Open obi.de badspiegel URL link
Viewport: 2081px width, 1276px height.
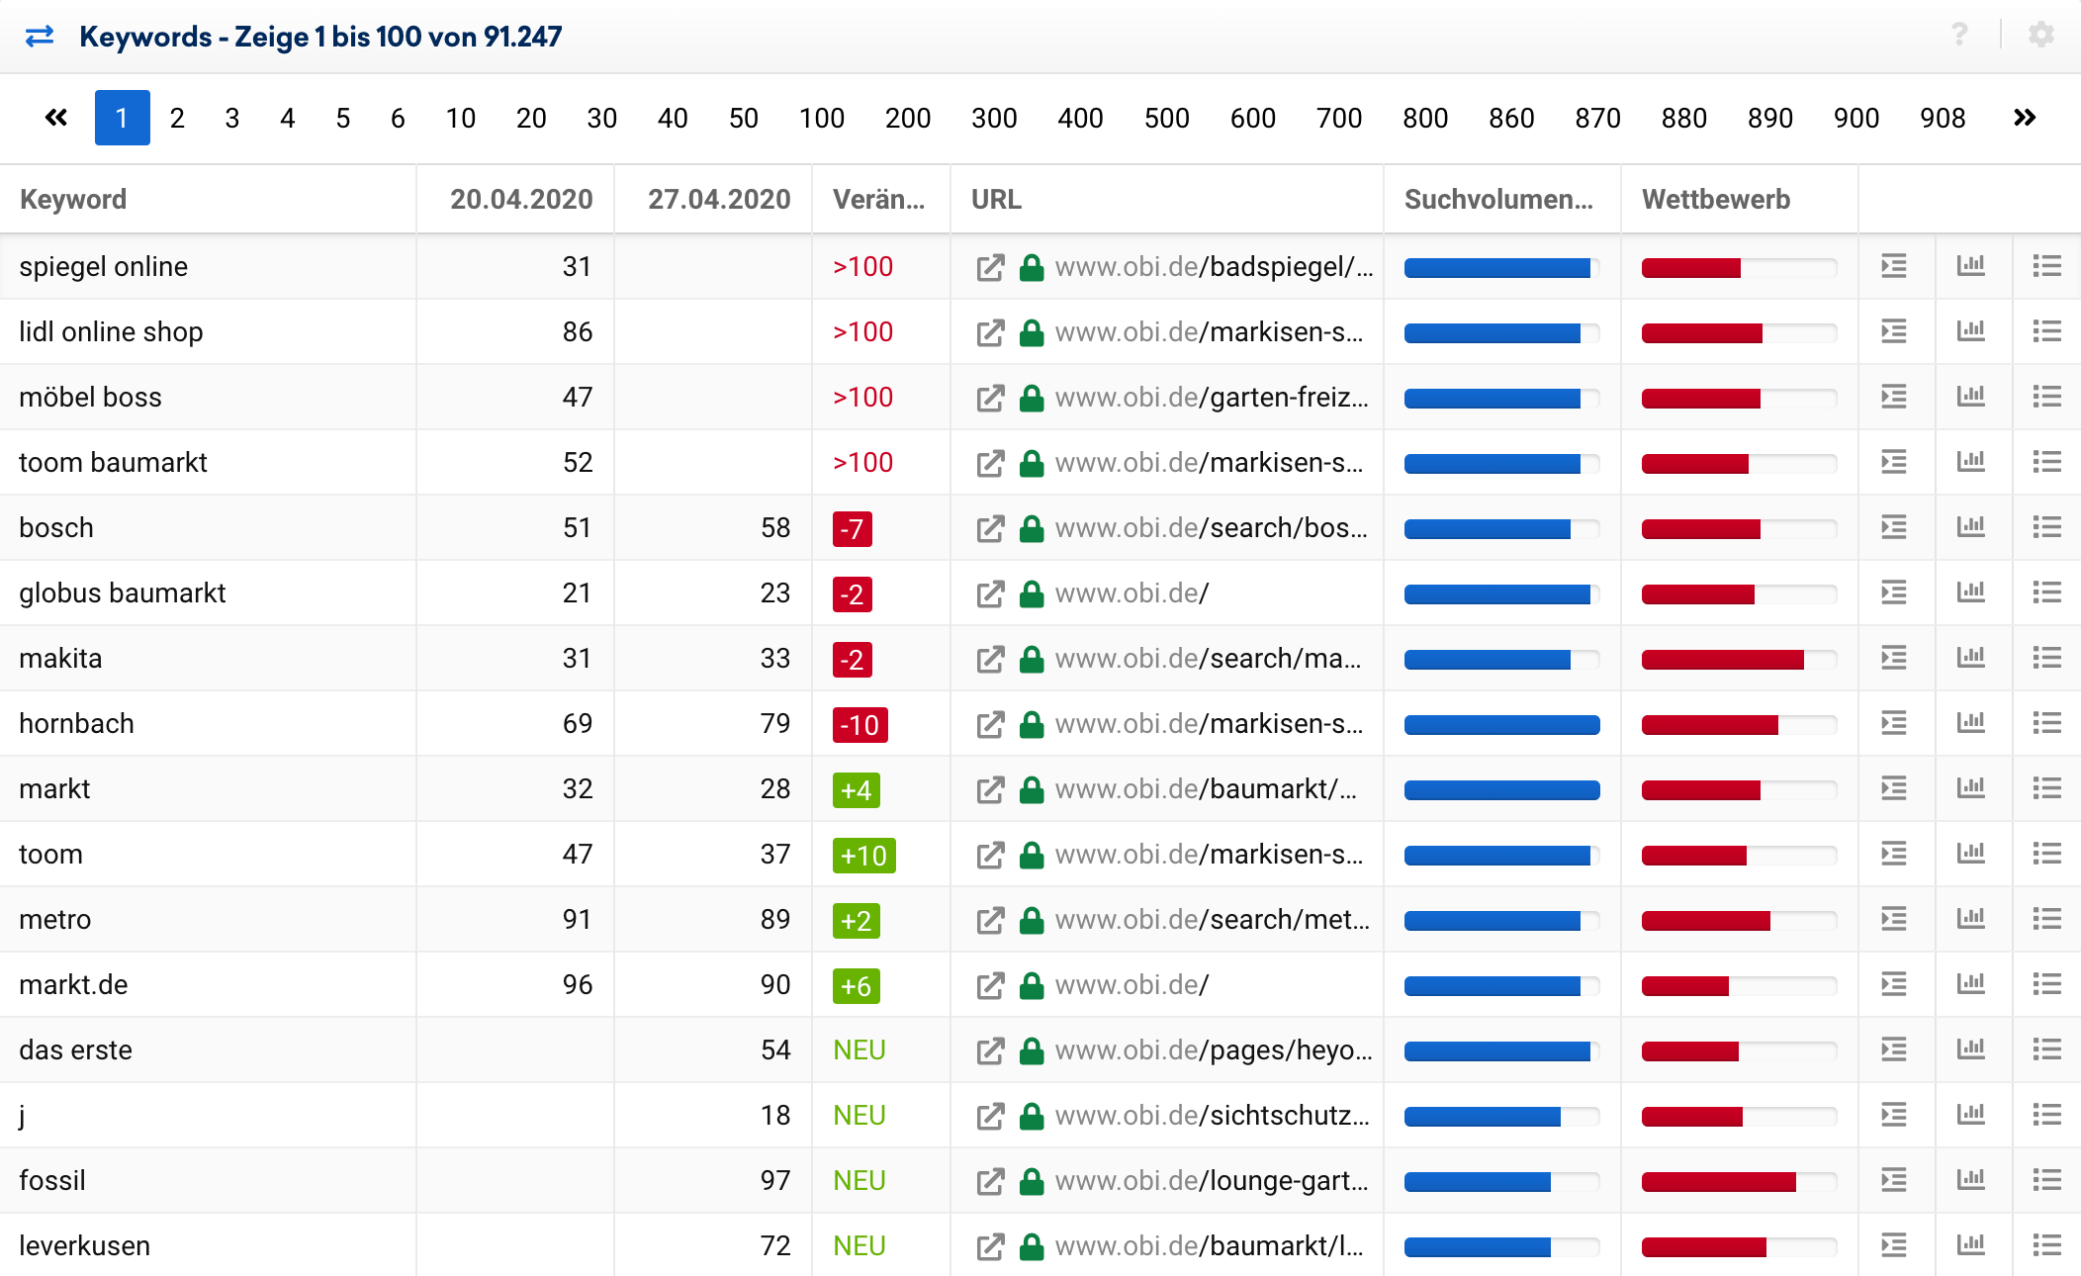[1214, 267]
